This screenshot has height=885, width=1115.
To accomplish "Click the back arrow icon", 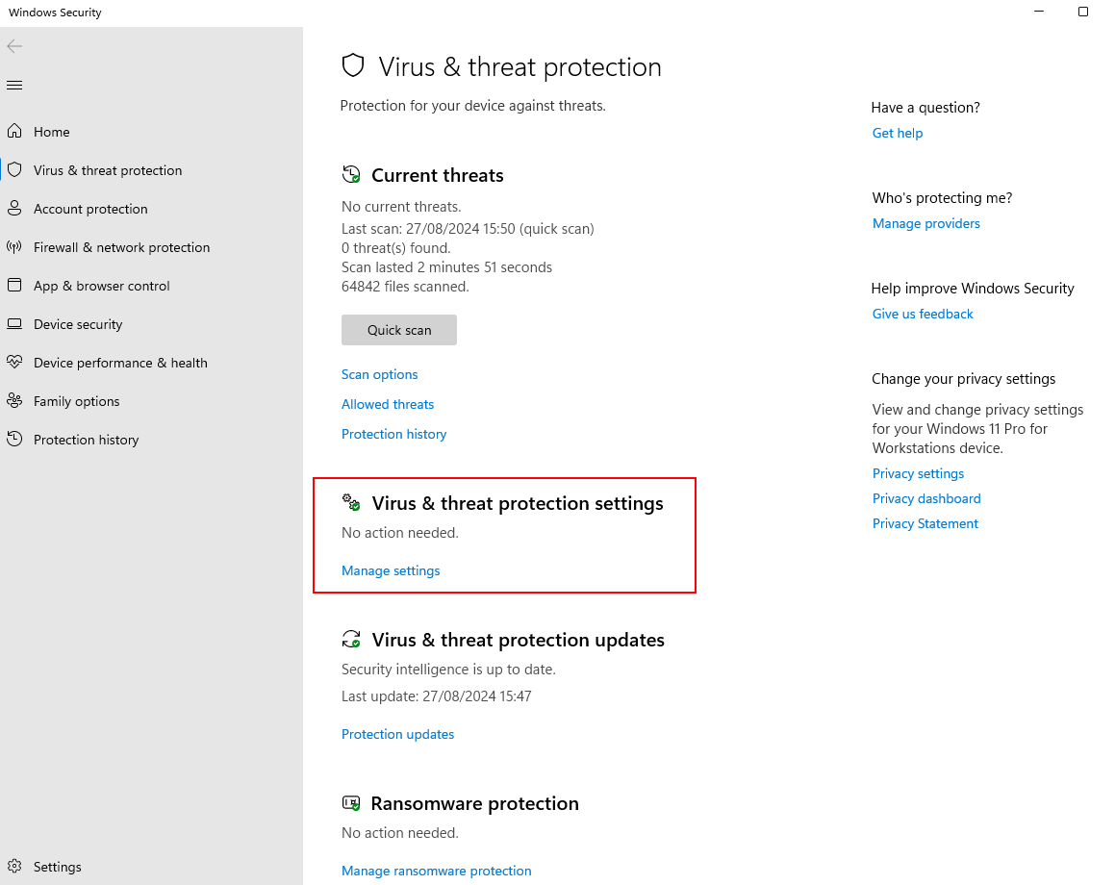I will pos(14,46).
